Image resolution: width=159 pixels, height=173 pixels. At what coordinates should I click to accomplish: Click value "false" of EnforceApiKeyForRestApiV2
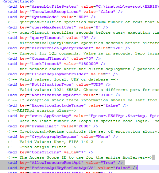point(121,168)
